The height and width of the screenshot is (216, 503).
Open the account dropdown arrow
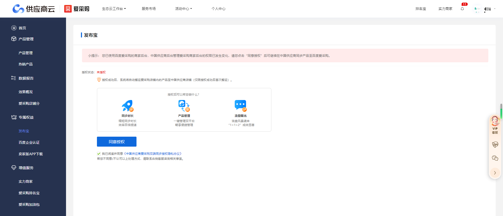[495, 9]
